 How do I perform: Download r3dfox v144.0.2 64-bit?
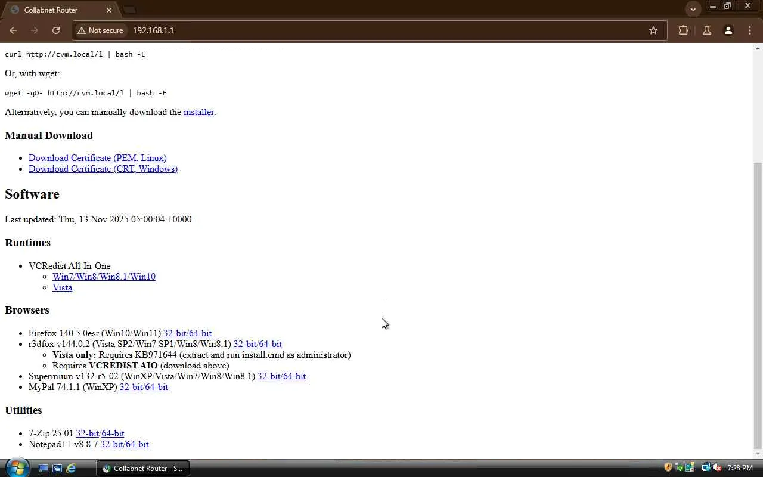pos(271,344)
